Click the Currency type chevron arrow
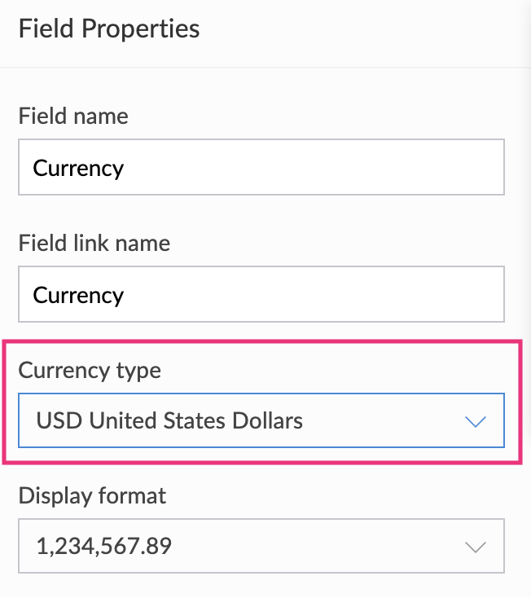 [474, 421]
